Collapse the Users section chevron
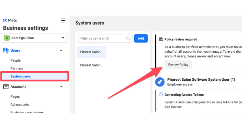This screenshot has height=136, width=242. click(61, 50)
